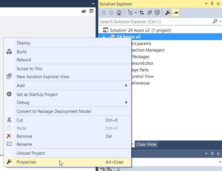Close the Properties panel
The width and height of the screenshot is (222, 171).
coord(218,154)
